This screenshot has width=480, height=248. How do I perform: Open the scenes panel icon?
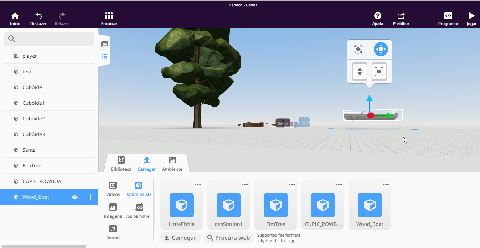click(104, 44)
